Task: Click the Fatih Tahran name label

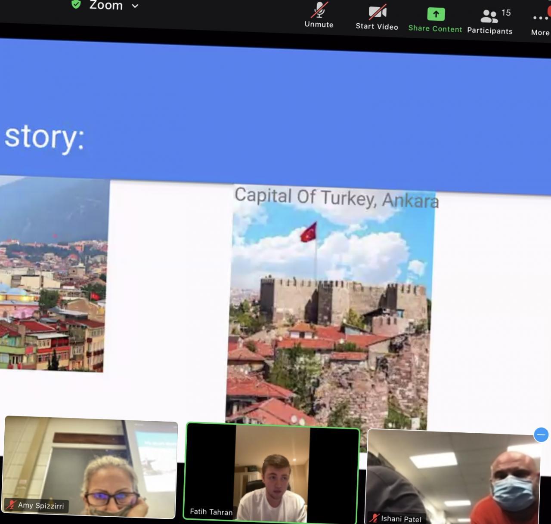Action: pos(211,512)
